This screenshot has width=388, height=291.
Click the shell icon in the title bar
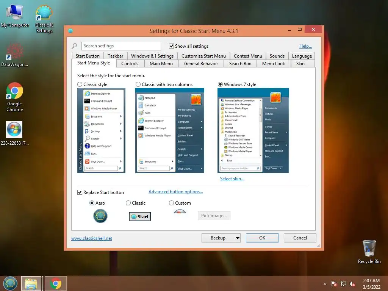[70, 31]
